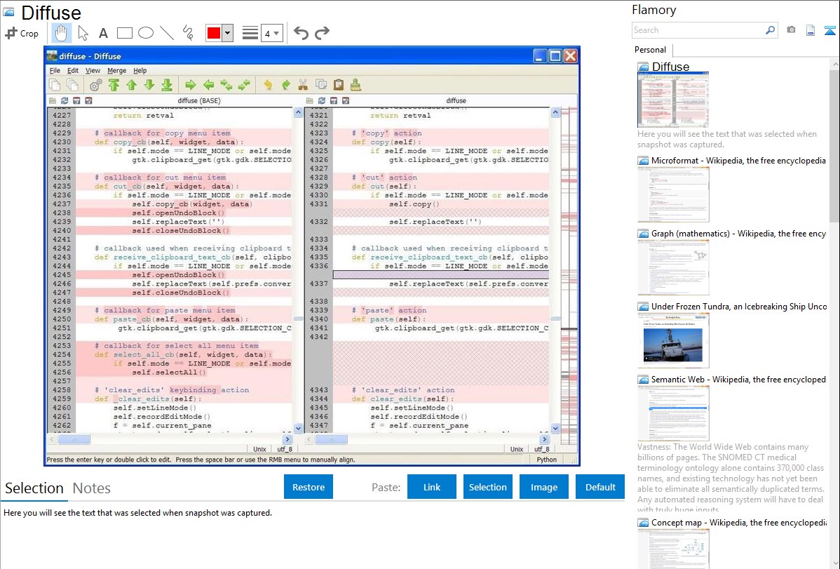Screen dimensions: 840x569
Task: Open the File menu in Diffuse
Action: click(x=55, y=70)
